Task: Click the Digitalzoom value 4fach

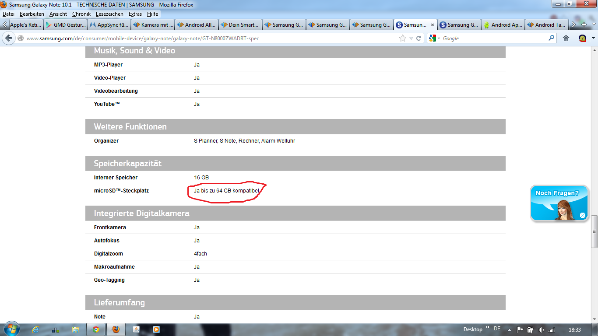Action: (201, 254)
